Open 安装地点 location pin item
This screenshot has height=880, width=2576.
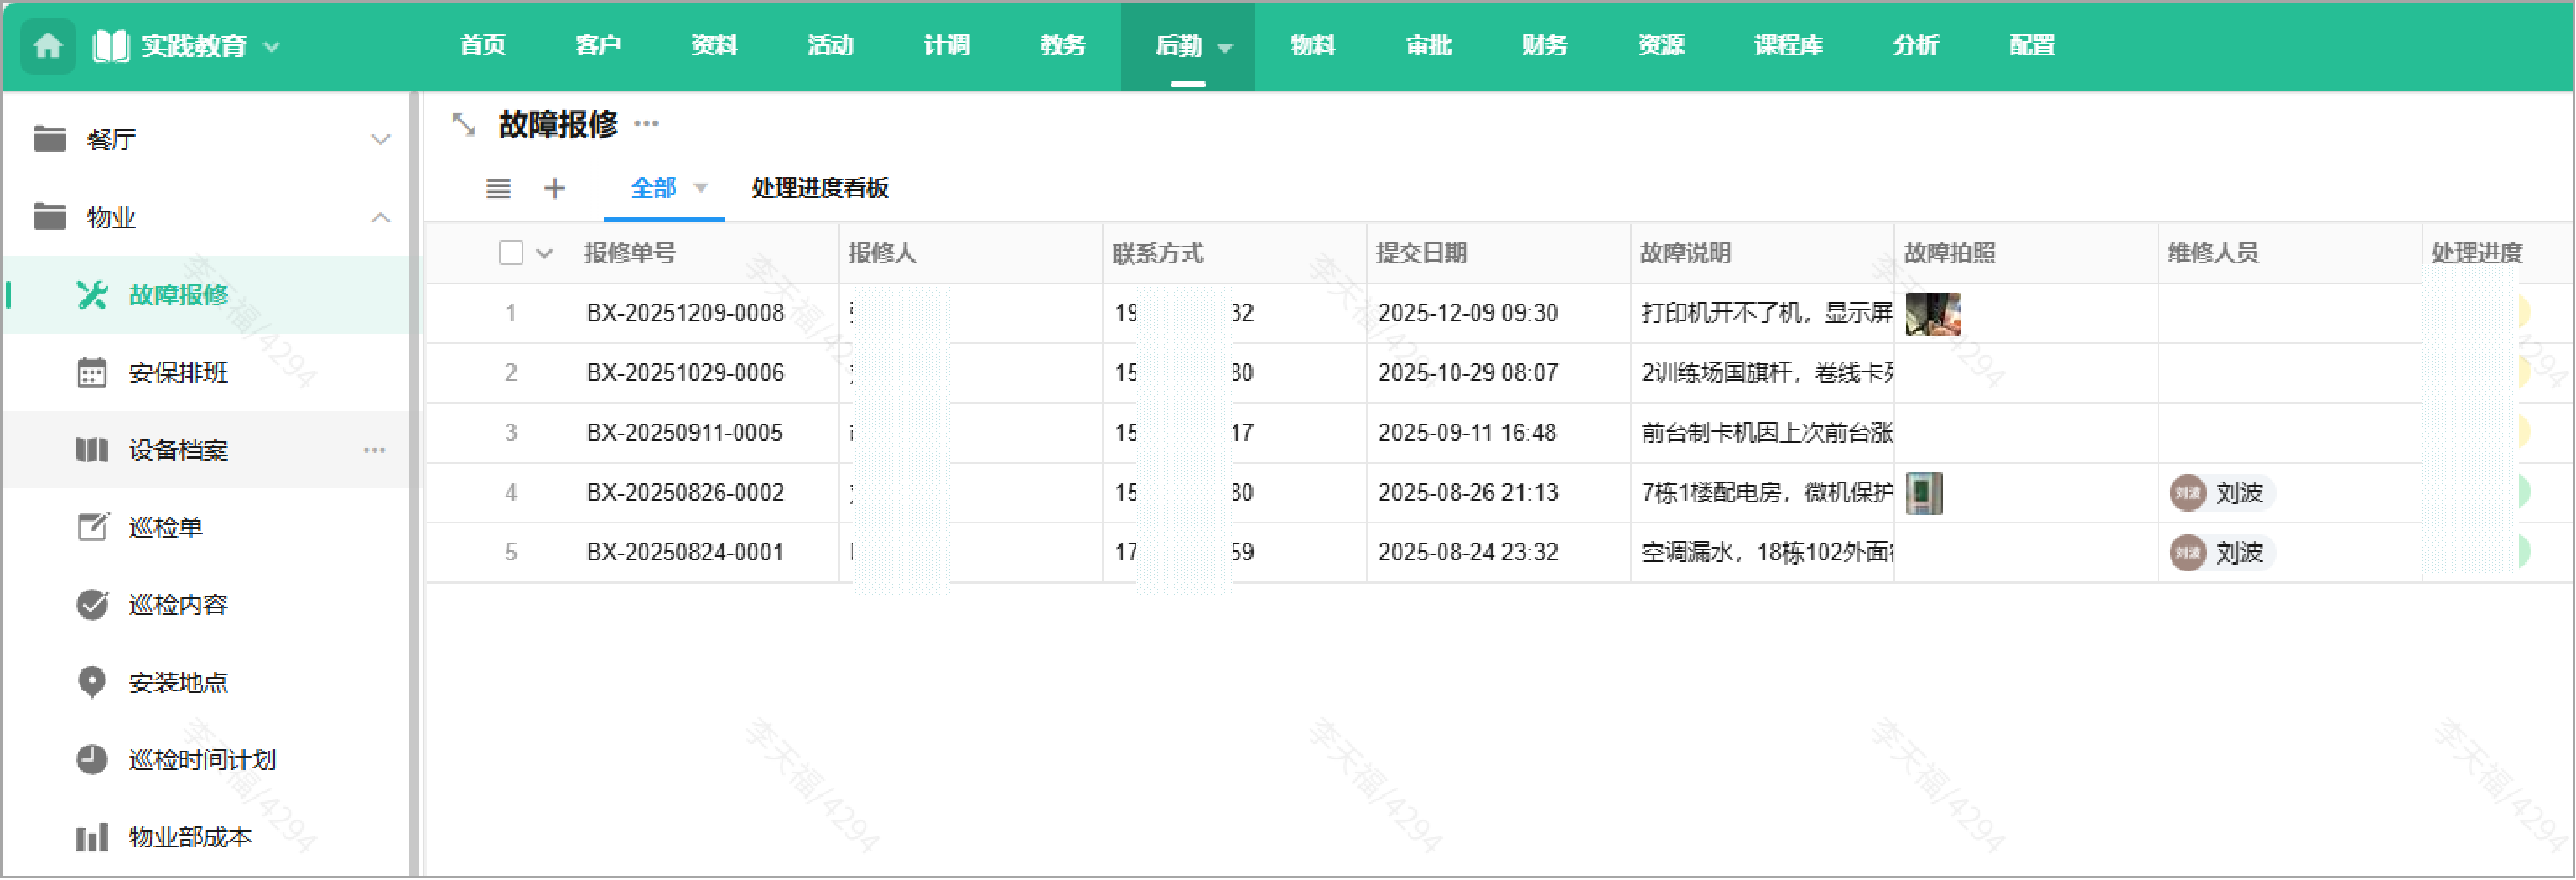click(178, 683)
